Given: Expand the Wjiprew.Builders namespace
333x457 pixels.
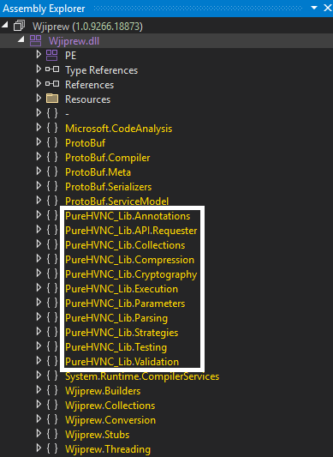Looking at the screenshot, I should (x=39, y=390).
